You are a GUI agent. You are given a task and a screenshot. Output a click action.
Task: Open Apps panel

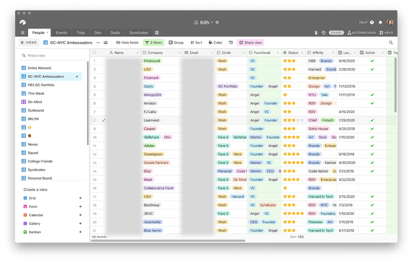[386, 33]
